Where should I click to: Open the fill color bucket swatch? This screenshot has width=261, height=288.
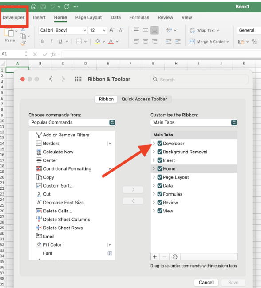98,41
